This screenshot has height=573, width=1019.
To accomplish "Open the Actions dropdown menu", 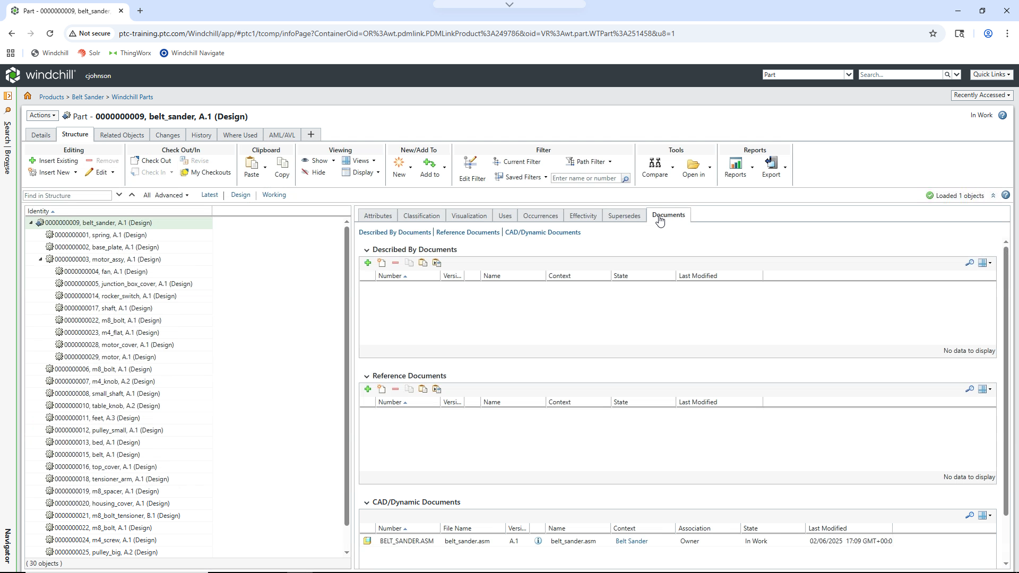I will click(x=42, y=115).
